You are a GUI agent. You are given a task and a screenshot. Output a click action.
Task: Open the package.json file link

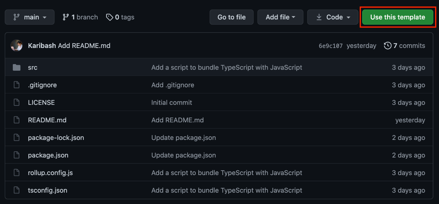point(48,155)
